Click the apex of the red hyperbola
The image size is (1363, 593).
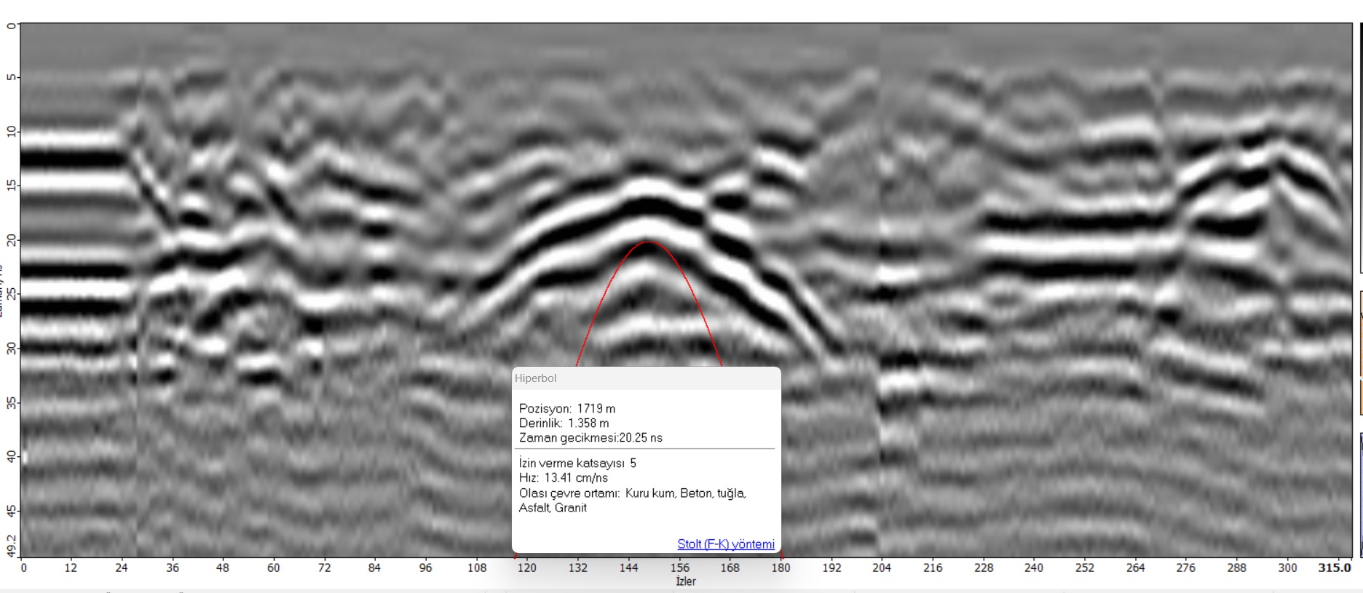648,242
